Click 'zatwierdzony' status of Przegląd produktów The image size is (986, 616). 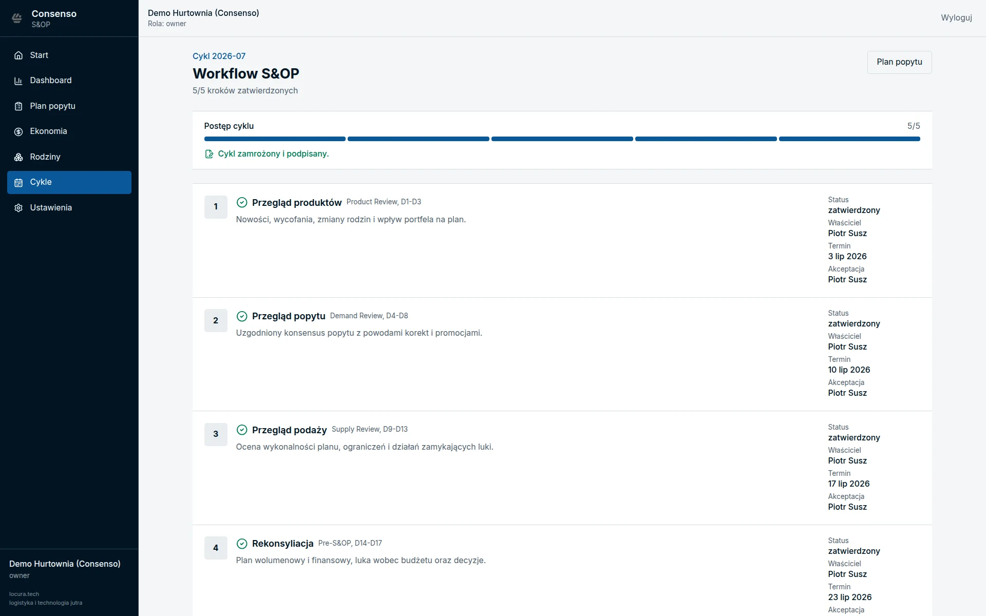coord(854,210)
